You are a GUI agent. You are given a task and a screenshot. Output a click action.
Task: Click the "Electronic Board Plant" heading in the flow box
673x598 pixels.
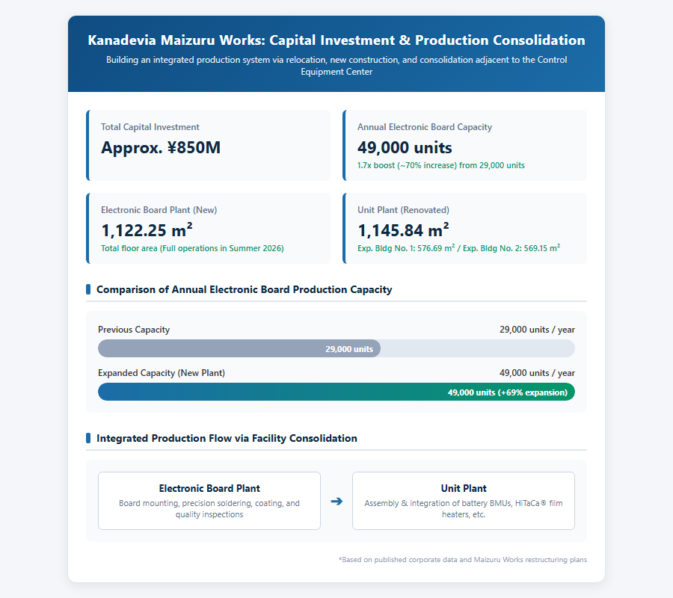tap(209, 489)
